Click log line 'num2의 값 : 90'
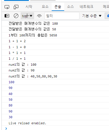 (x=22, y=70)
